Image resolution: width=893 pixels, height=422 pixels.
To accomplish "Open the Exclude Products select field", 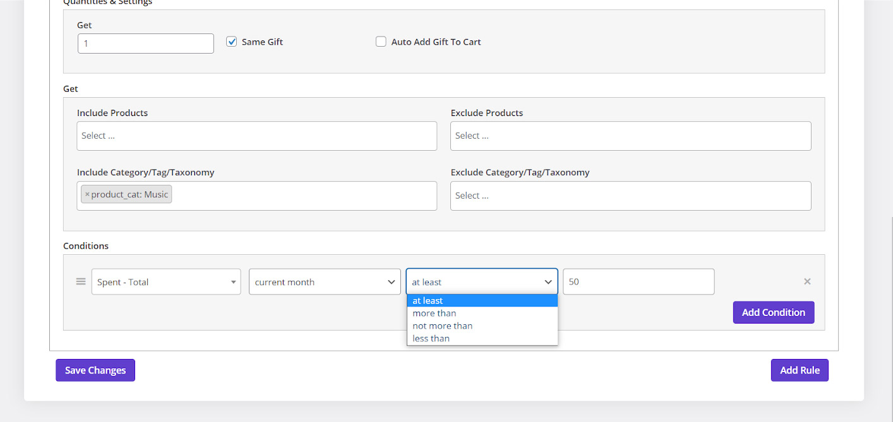I will pos(630,136).
